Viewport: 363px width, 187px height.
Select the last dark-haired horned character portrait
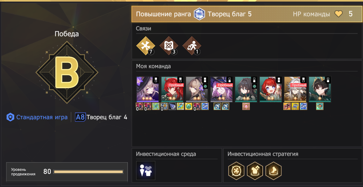320,89
